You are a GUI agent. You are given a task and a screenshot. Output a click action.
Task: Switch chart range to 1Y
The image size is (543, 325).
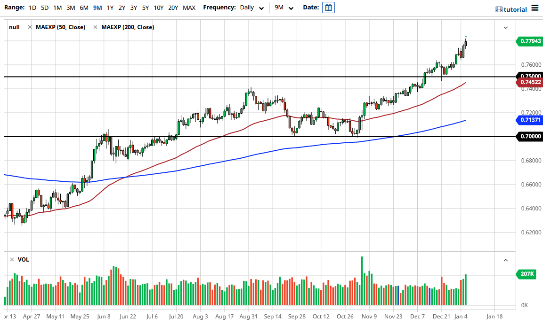[x=109, y=8]
